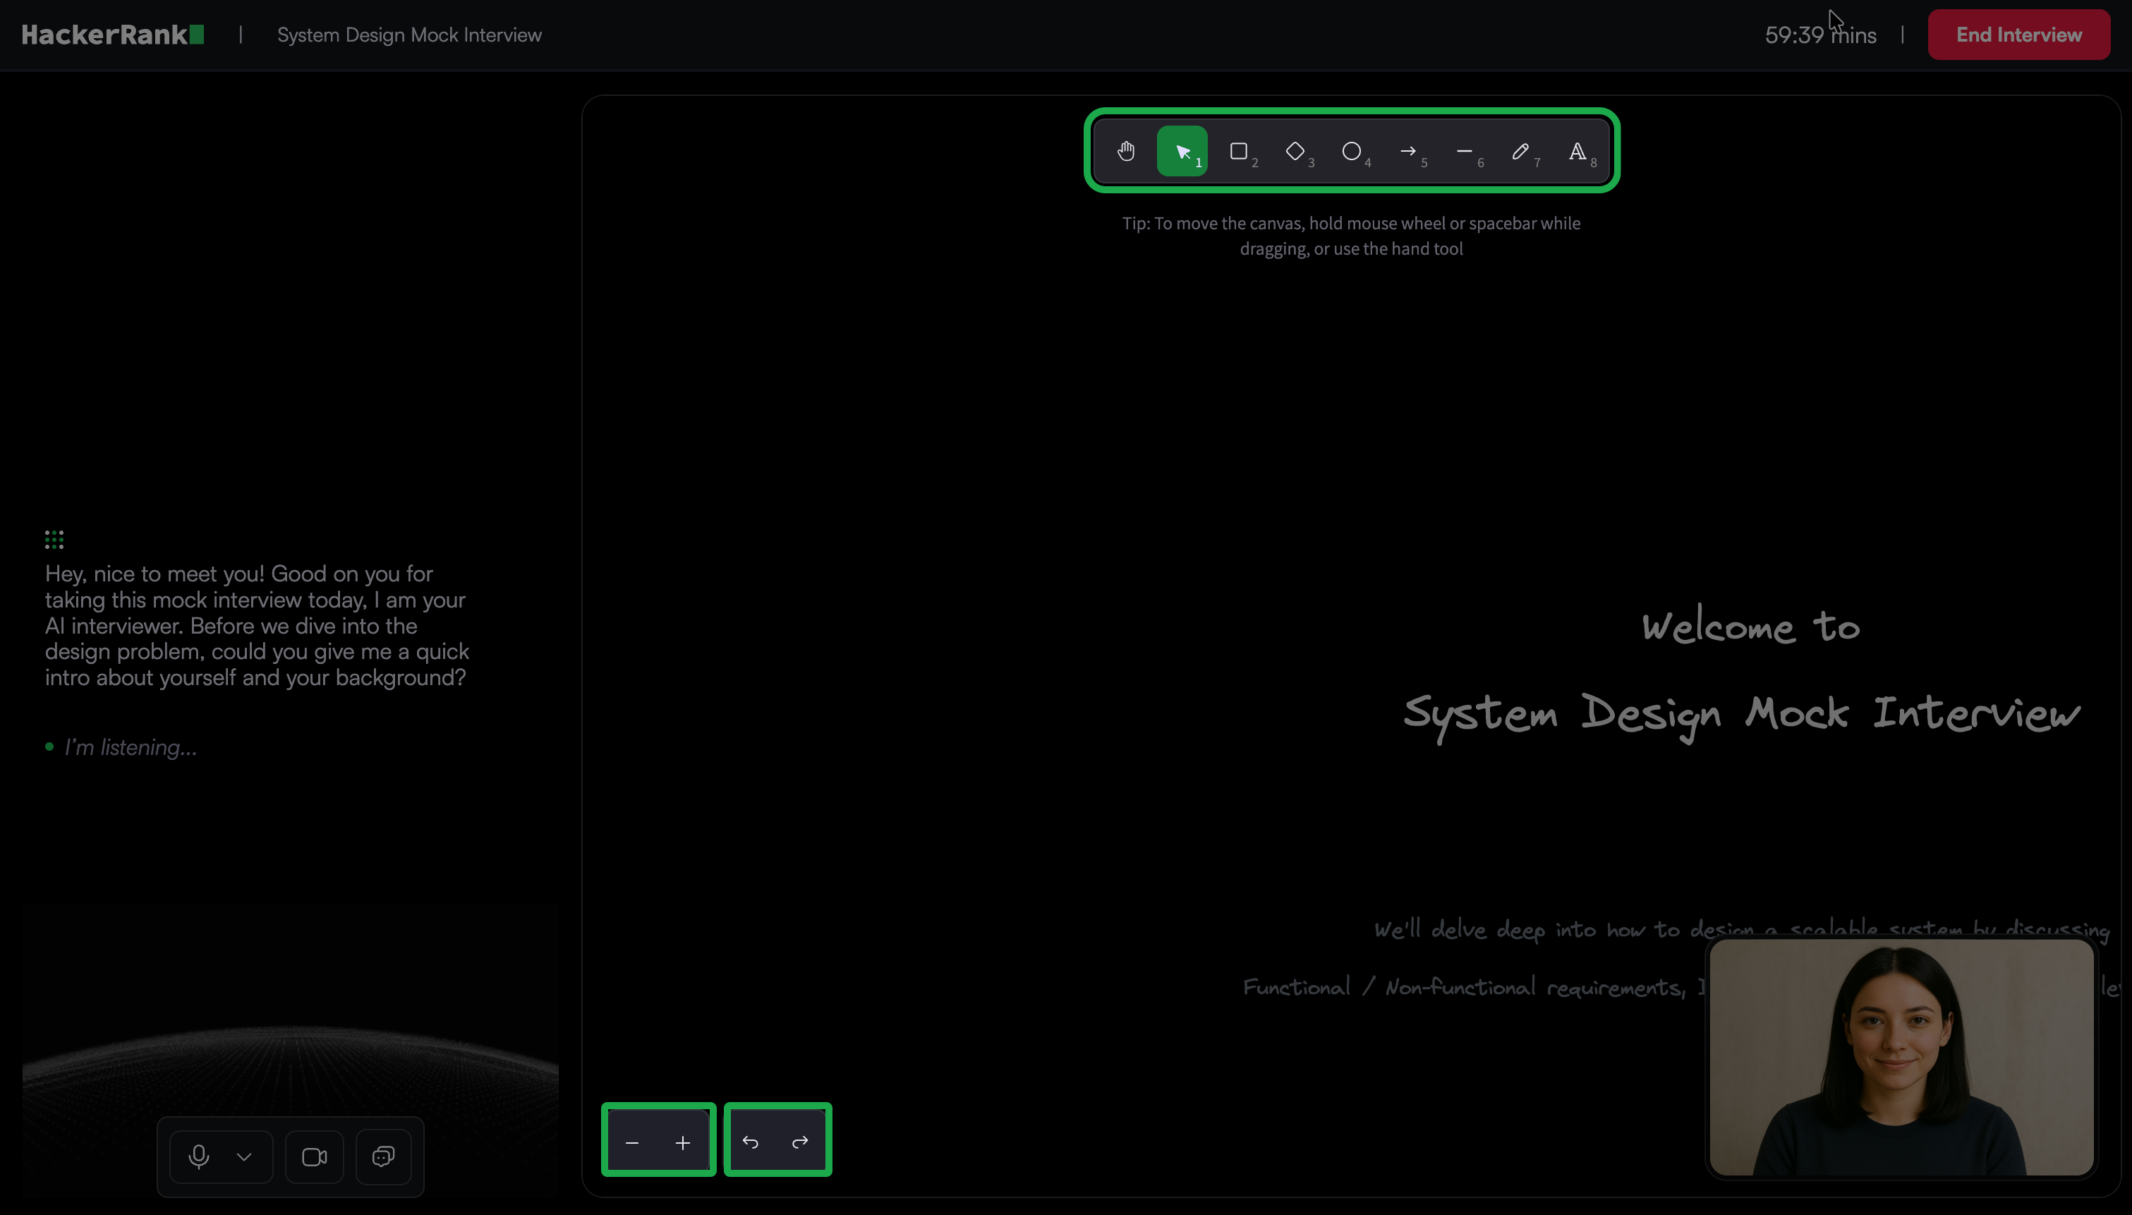Toggle the camera video
2132x1215 pixels.
tap(315, 1156)
